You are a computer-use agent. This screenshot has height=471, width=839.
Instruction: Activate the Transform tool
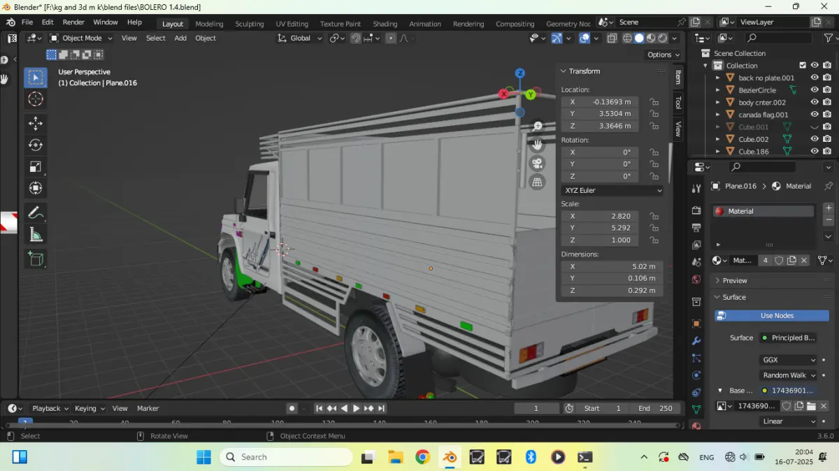point(36,188)
